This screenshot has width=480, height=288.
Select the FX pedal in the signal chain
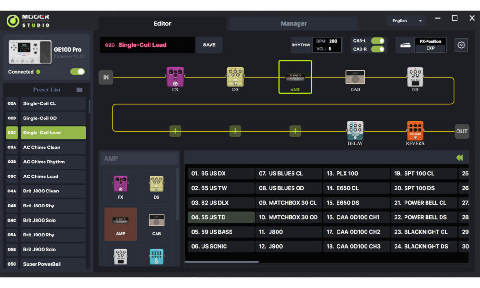pyautogui.click(x=175, y=77)
